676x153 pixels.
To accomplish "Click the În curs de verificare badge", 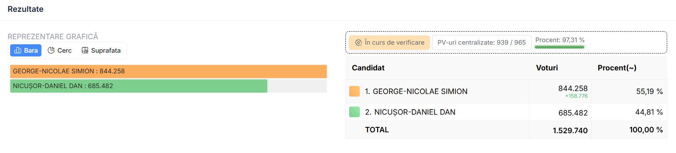I will pos(389,43).
